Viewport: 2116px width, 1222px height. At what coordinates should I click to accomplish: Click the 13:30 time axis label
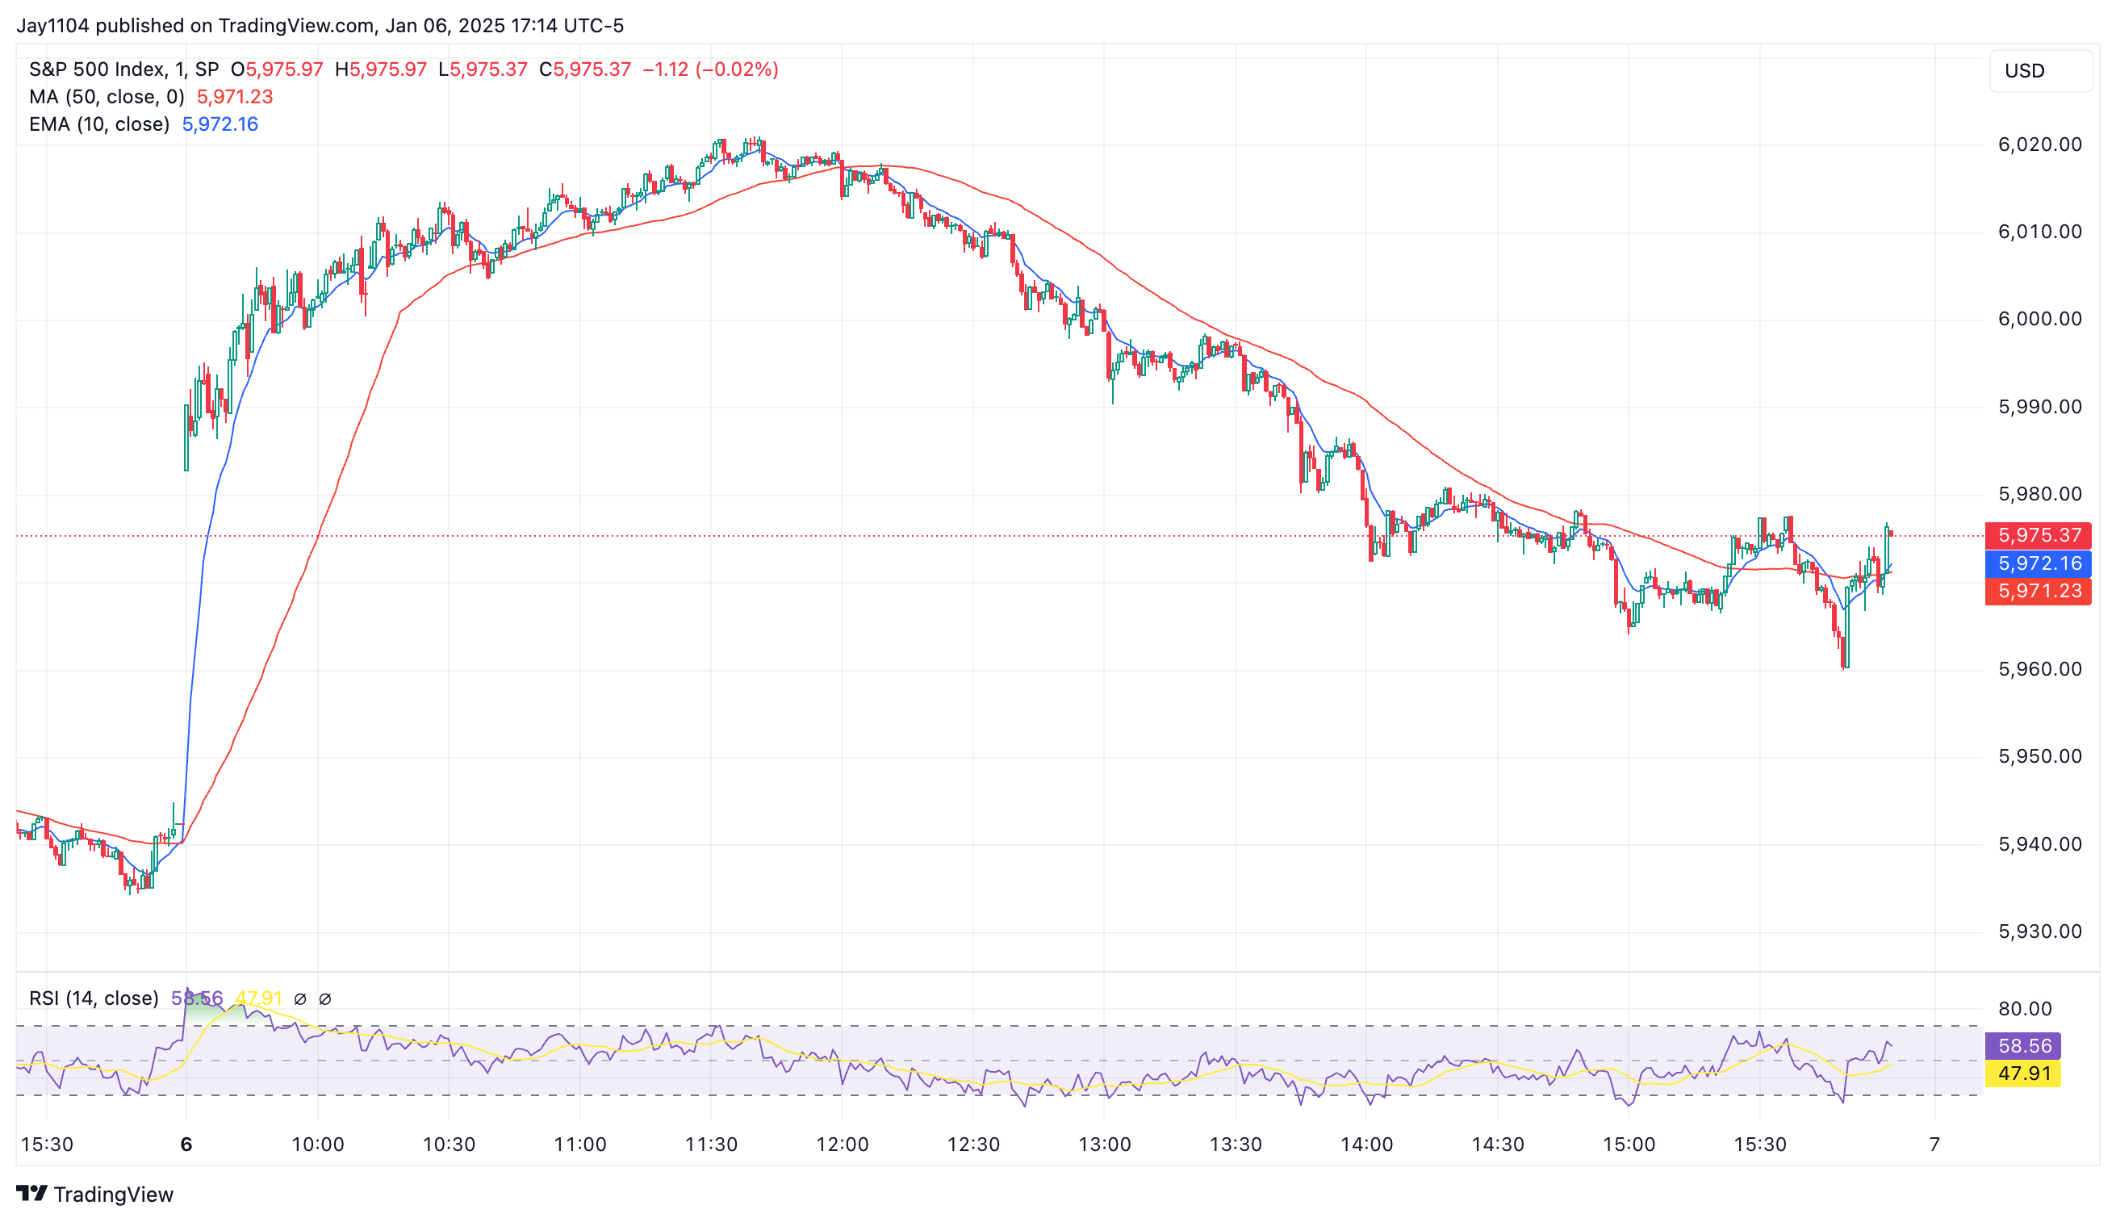(1236, 1145)
